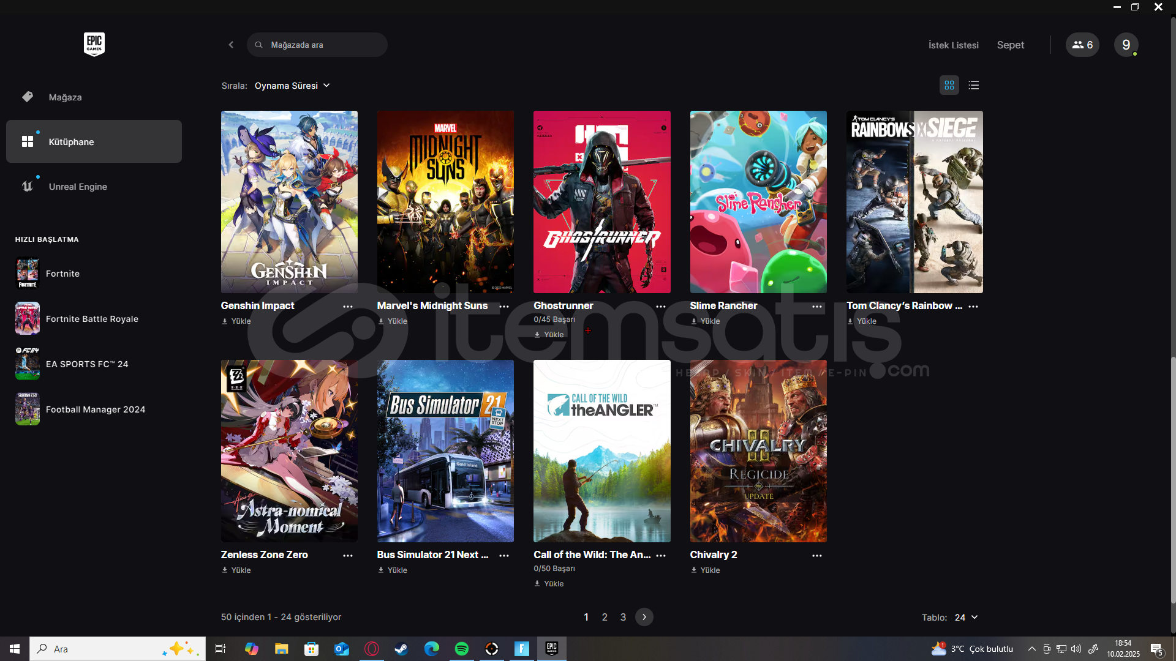The image size is (1176, 661).
Task: Open more options for Rainbow Six Siege
Action: coord(973,306)
